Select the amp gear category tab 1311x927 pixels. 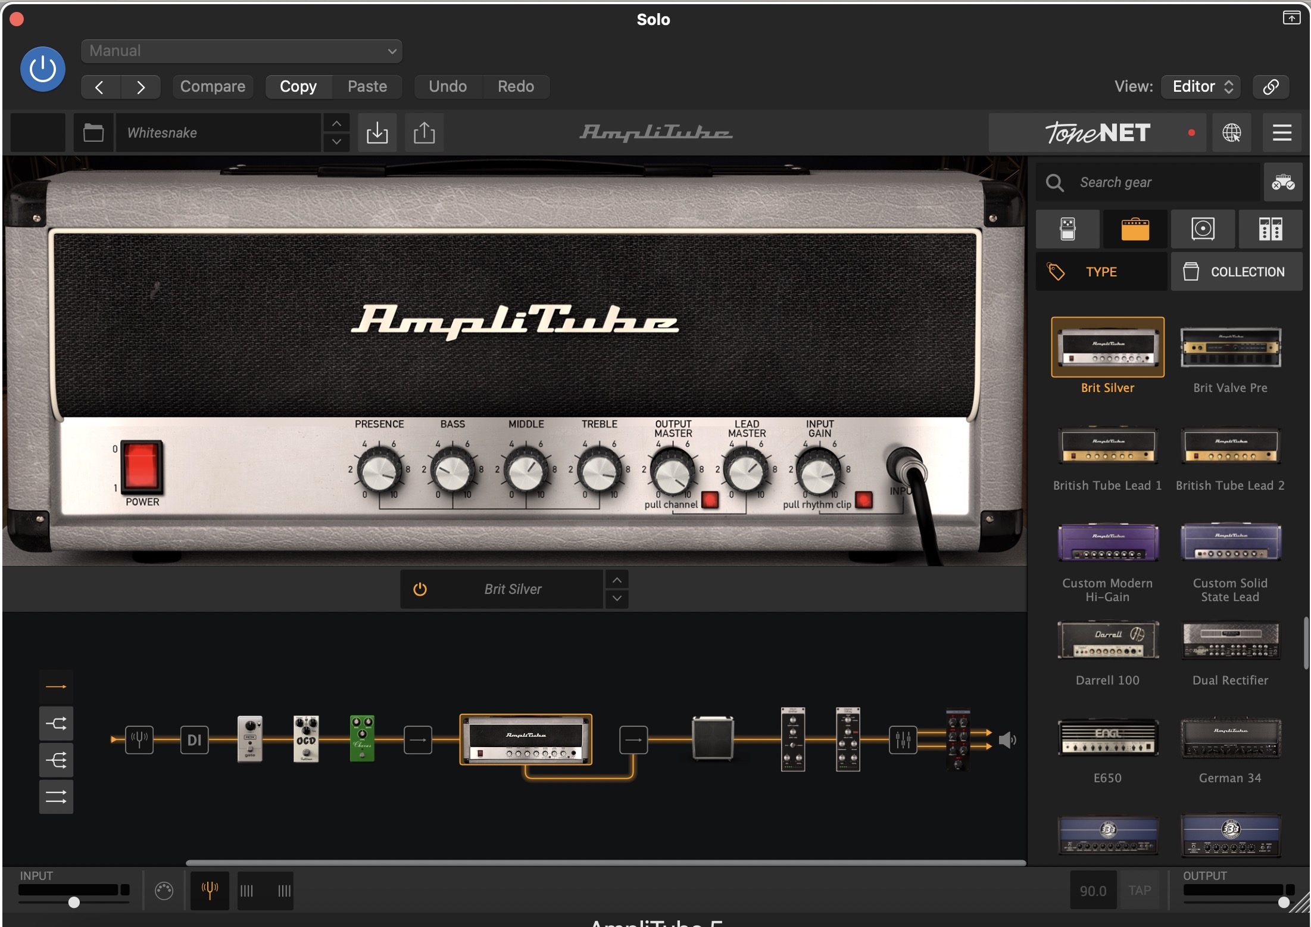pos(1135,229)
